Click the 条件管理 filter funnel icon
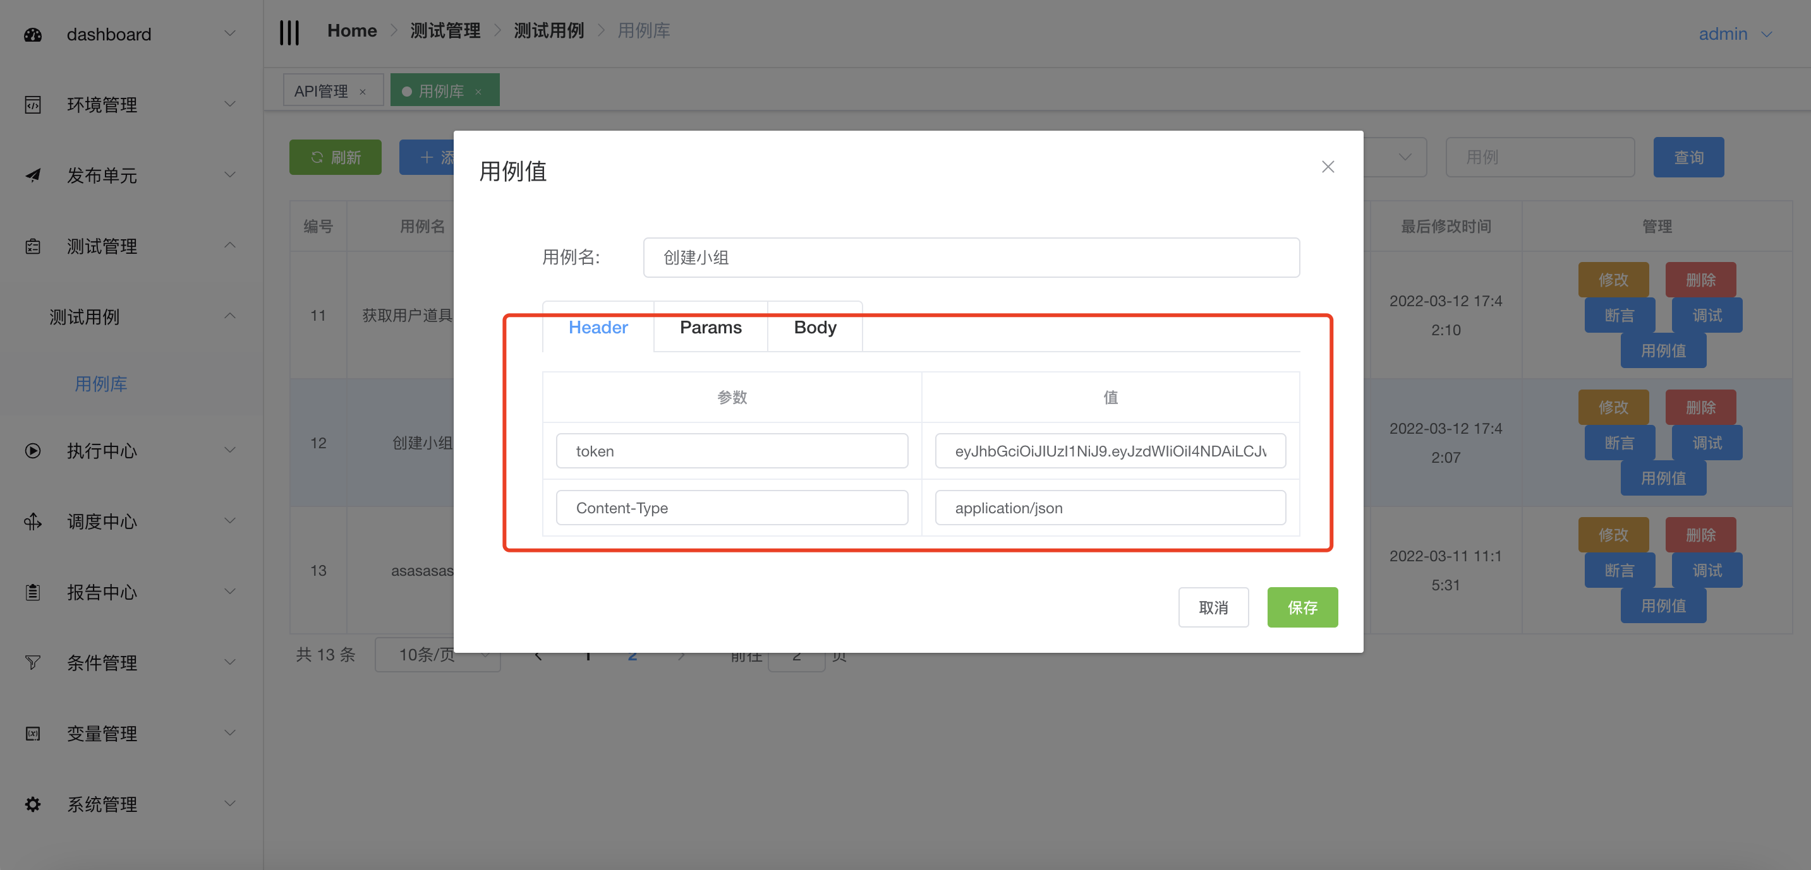The width and height of the screenshot is (1811, 870). pyautogui.click(x=33, y=662)
